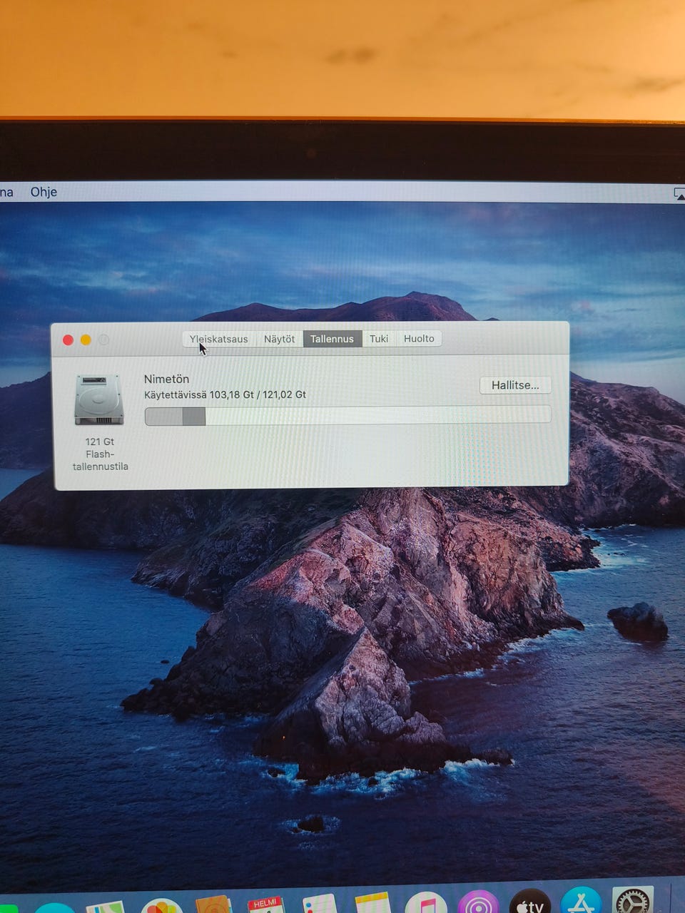Click the Käytettävissä 103,18 Gt / 121,02 Gt text
Viewport: 685px width, 913px height.
pos(225,394)
